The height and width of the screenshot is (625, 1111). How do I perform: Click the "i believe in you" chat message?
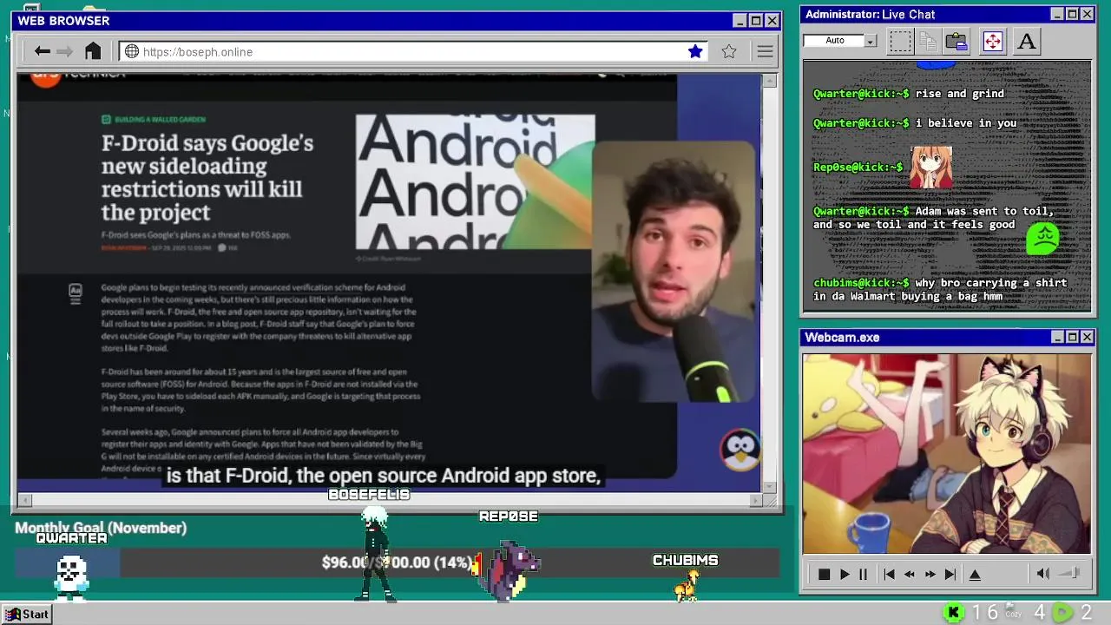pyautogui.click(x=966, y=123)
